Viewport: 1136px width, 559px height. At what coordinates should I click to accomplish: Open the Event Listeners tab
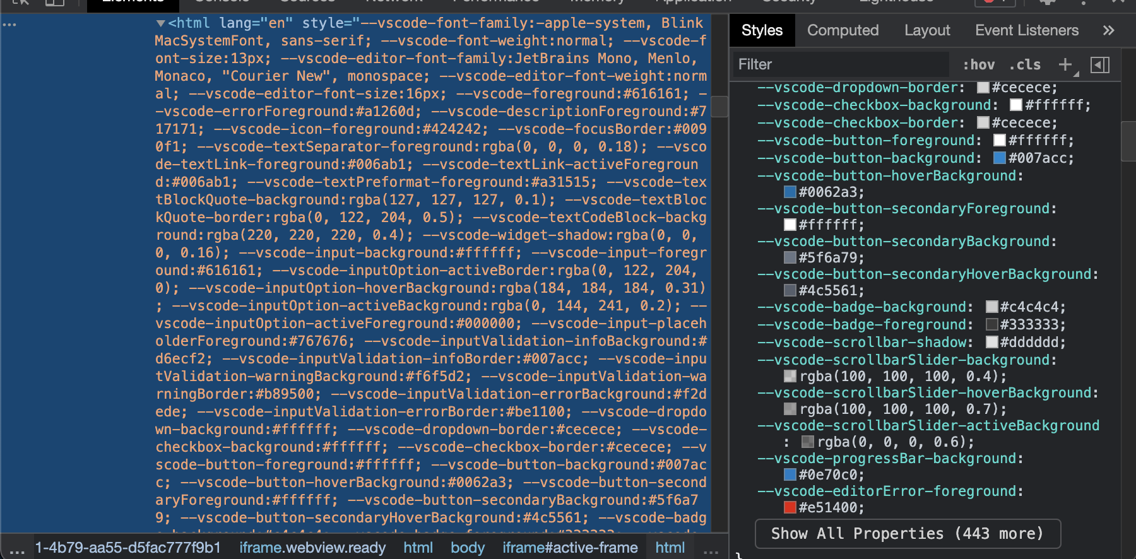coord(1026,30)
